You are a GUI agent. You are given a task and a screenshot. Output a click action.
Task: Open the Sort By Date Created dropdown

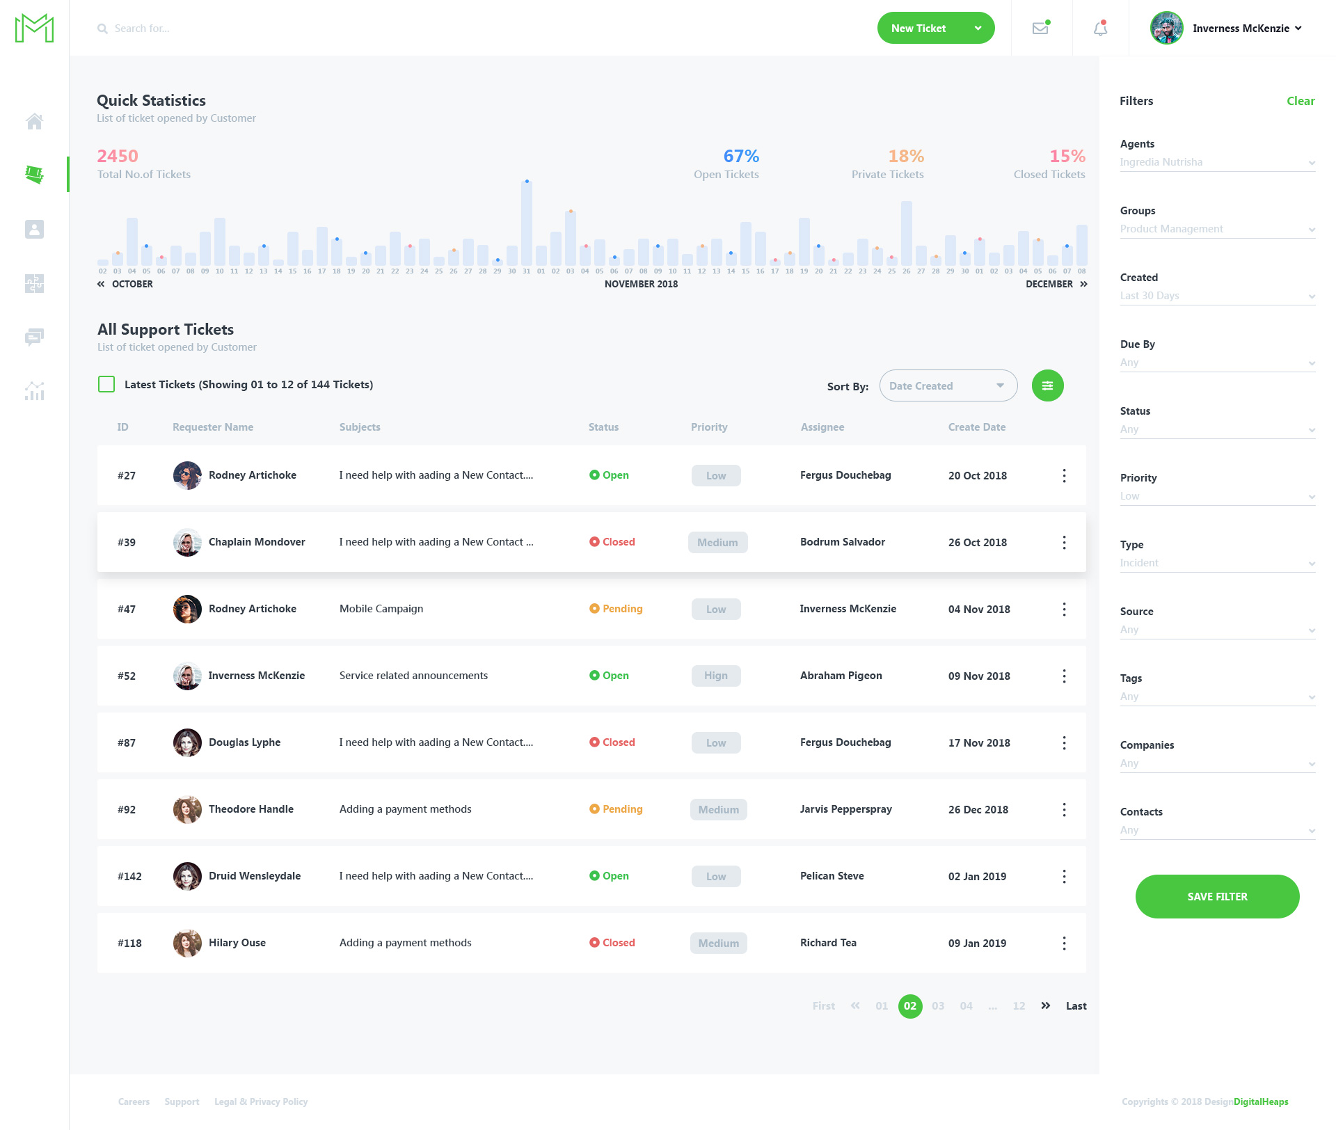948,385
